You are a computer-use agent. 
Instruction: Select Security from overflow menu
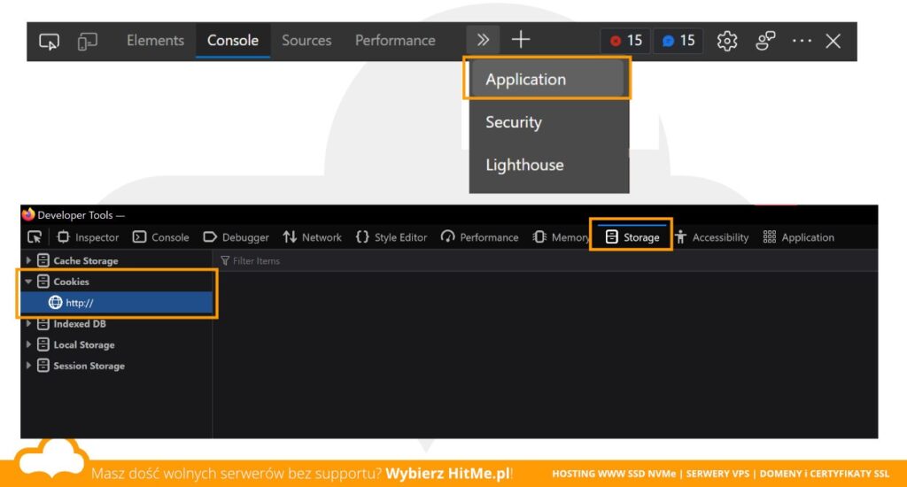[549, 122]
